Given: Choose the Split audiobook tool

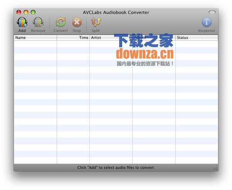Looking at the screenshot, I should 96,22.
